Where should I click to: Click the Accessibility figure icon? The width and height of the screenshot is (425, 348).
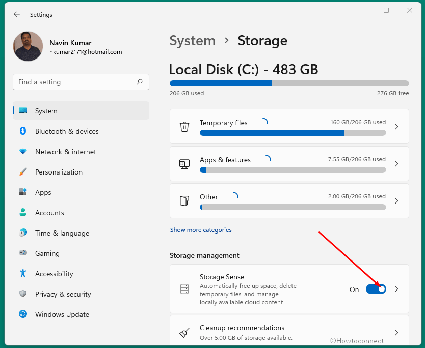[x=23, y=273]
